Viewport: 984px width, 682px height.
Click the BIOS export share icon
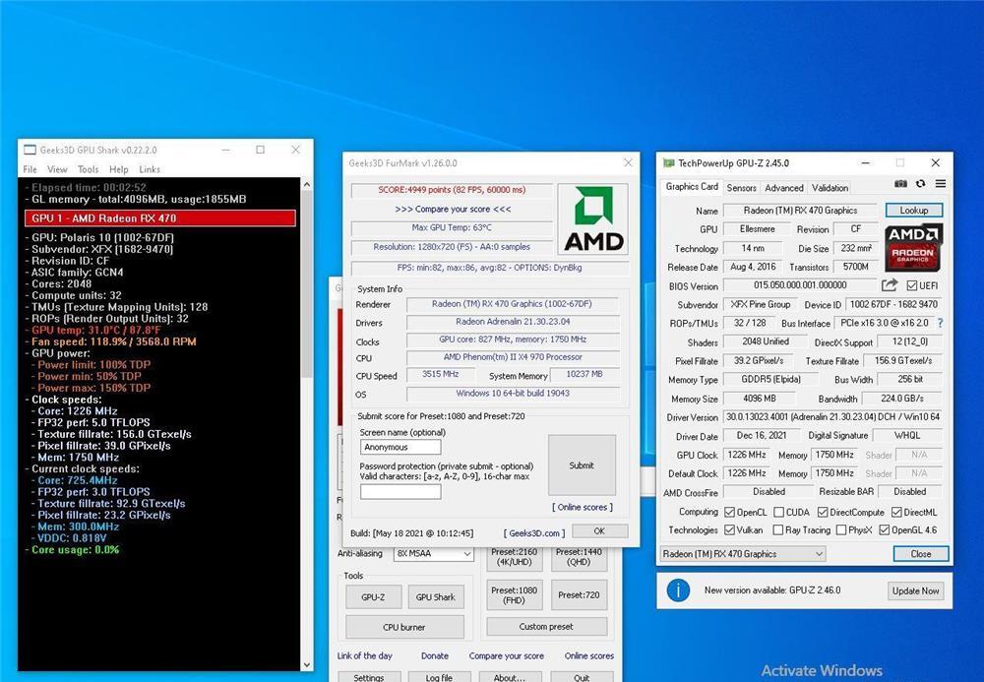tap(889, 285)
